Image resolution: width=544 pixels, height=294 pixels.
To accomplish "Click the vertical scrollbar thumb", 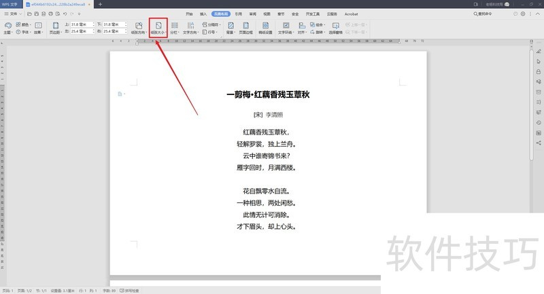I will coord(531,104).
